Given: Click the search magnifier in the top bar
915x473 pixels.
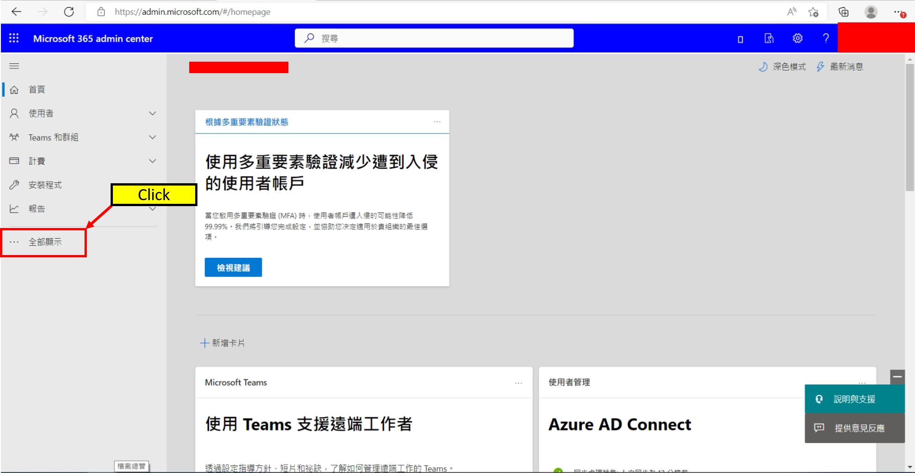Looking at the screenshot, I should point(309,38).
